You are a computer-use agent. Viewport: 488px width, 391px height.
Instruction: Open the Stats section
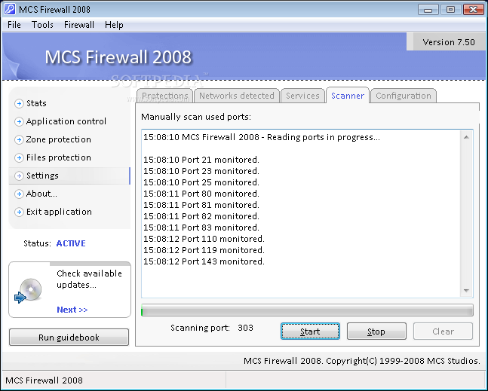pyautogui.click(x=36, y=103)
